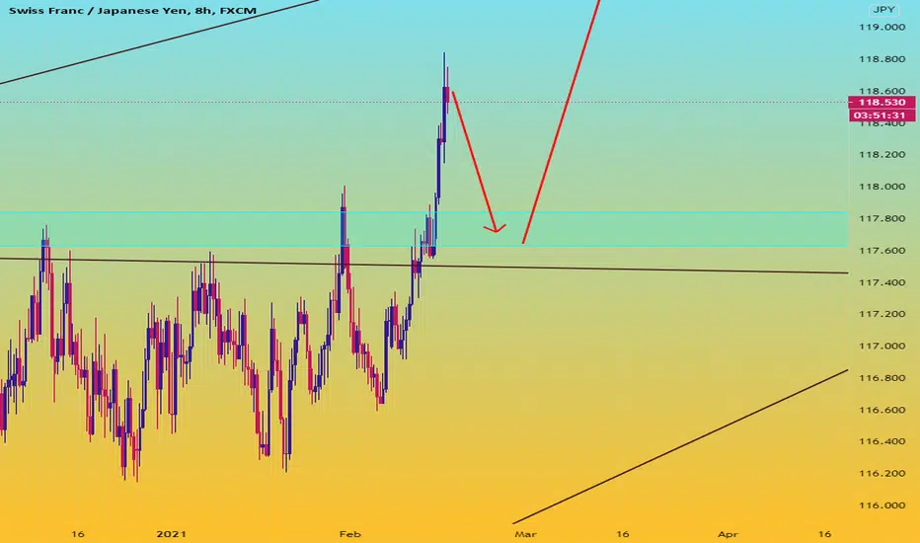Click the 116.400 price axis label

pos(882,441)
